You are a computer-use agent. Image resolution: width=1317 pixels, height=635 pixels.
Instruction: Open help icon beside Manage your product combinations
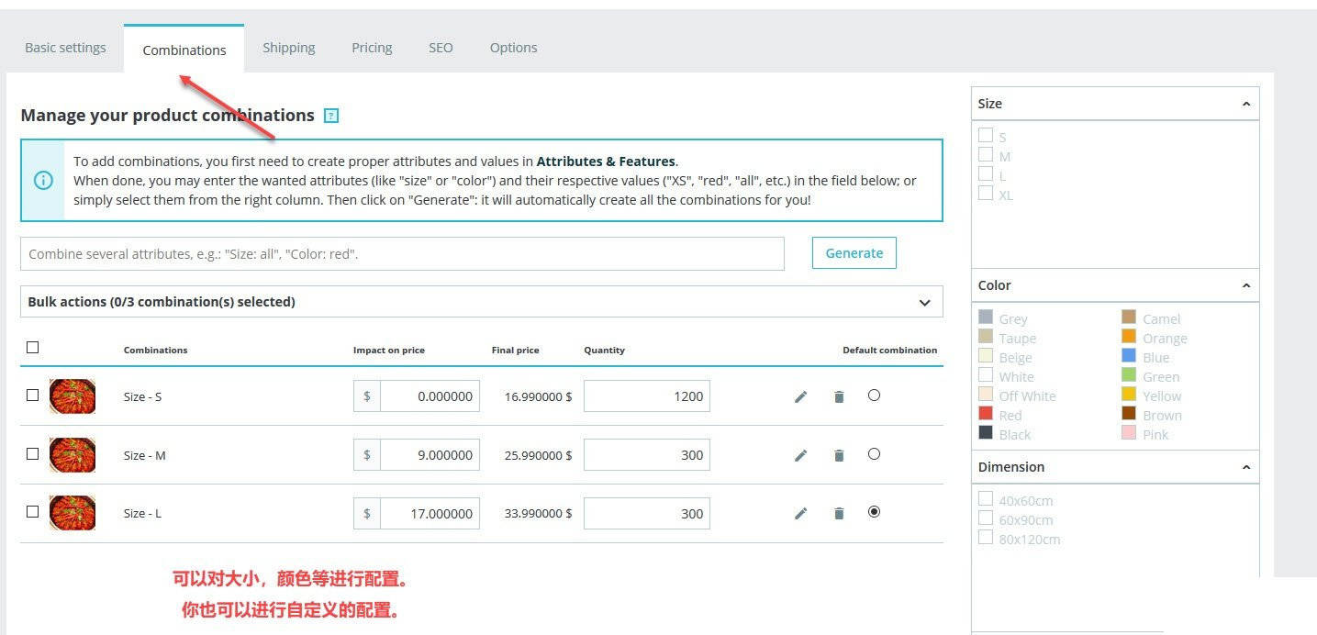tap(331, 116)
